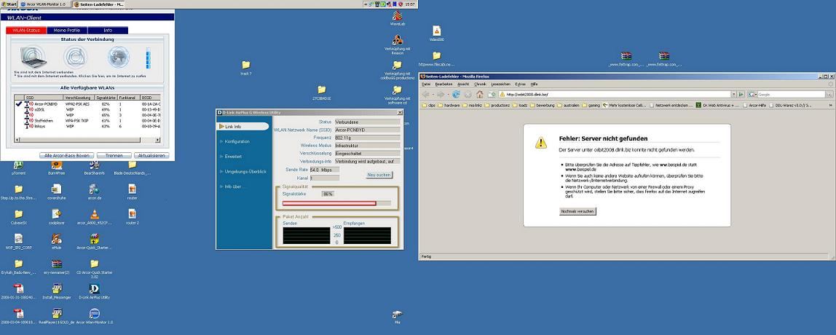This screenshot has width=836, height=335.
Task: Switch to Seiten-Ladefehler taskbar button
Action: pos(98,4)
